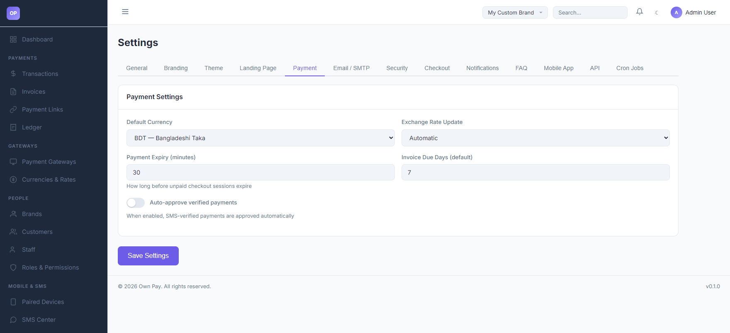Screen dimensions: 730x333
Task: Switch dark mode via the moon icon
Action: 657,12
